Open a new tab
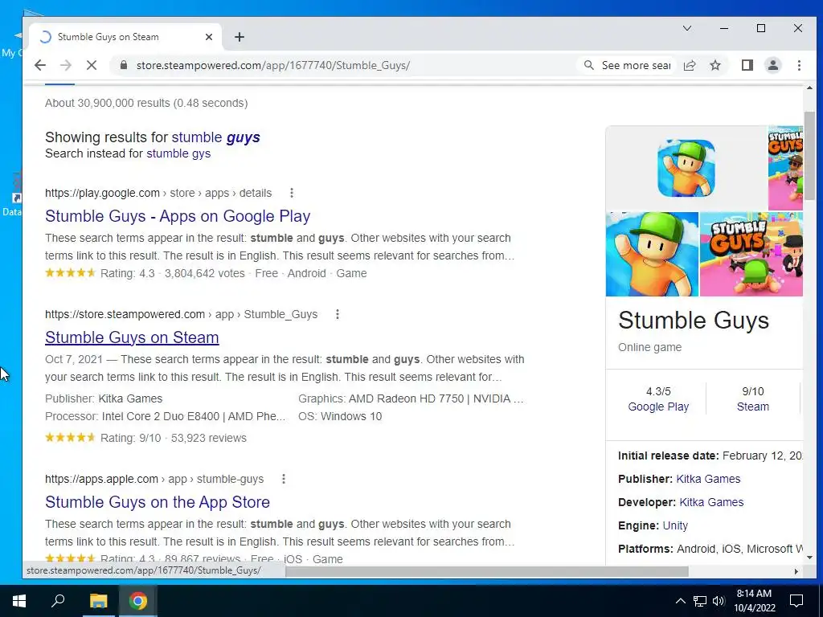The image size is (823, 617). pos(240,37)
